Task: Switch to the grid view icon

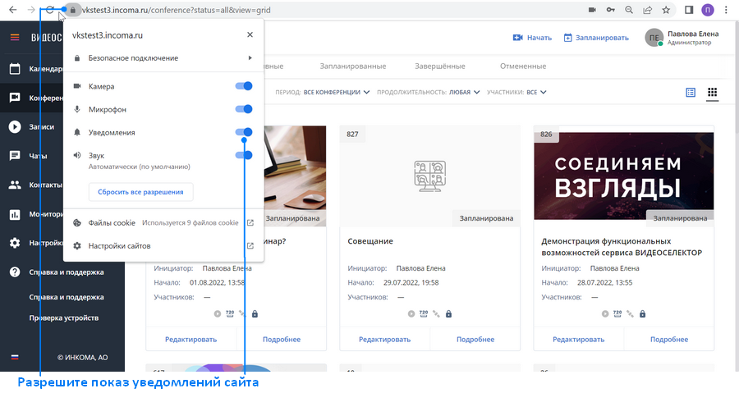Action: (x=712, y=92)
